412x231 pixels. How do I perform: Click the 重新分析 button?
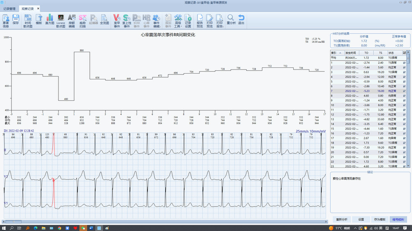(342, 219)
